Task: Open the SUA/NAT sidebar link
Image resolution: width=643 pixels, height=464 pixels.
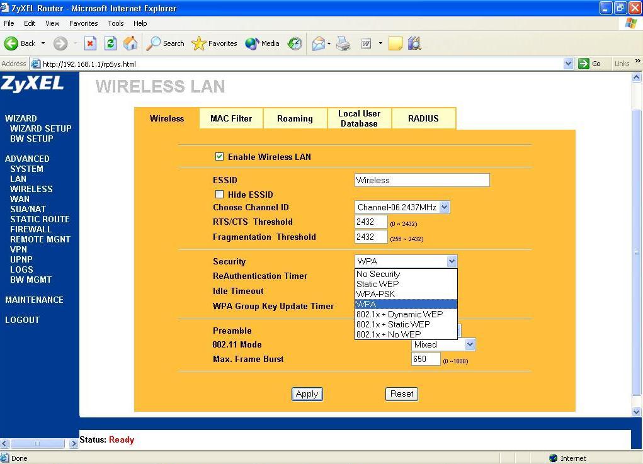Action: point(28,209)
